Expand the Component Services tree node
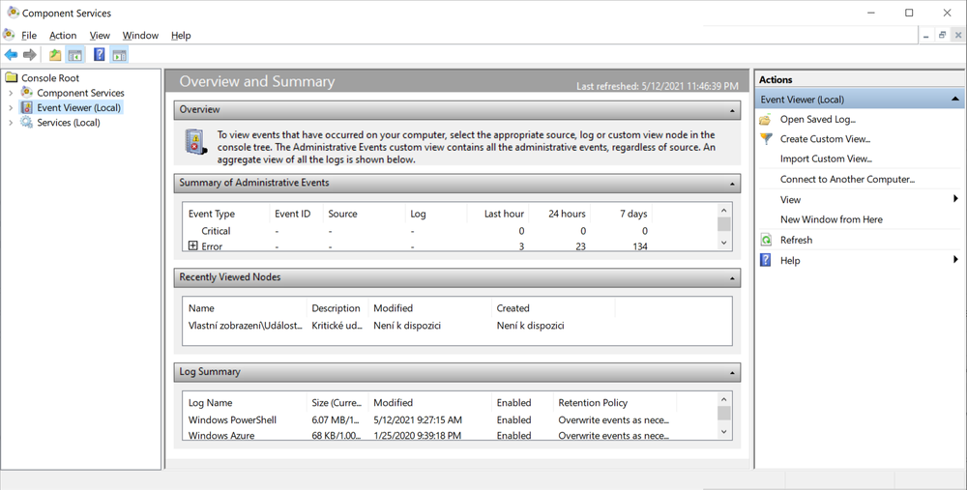This screenshot has height=490, width=967. pyautogui.click(x=11, y=94)
